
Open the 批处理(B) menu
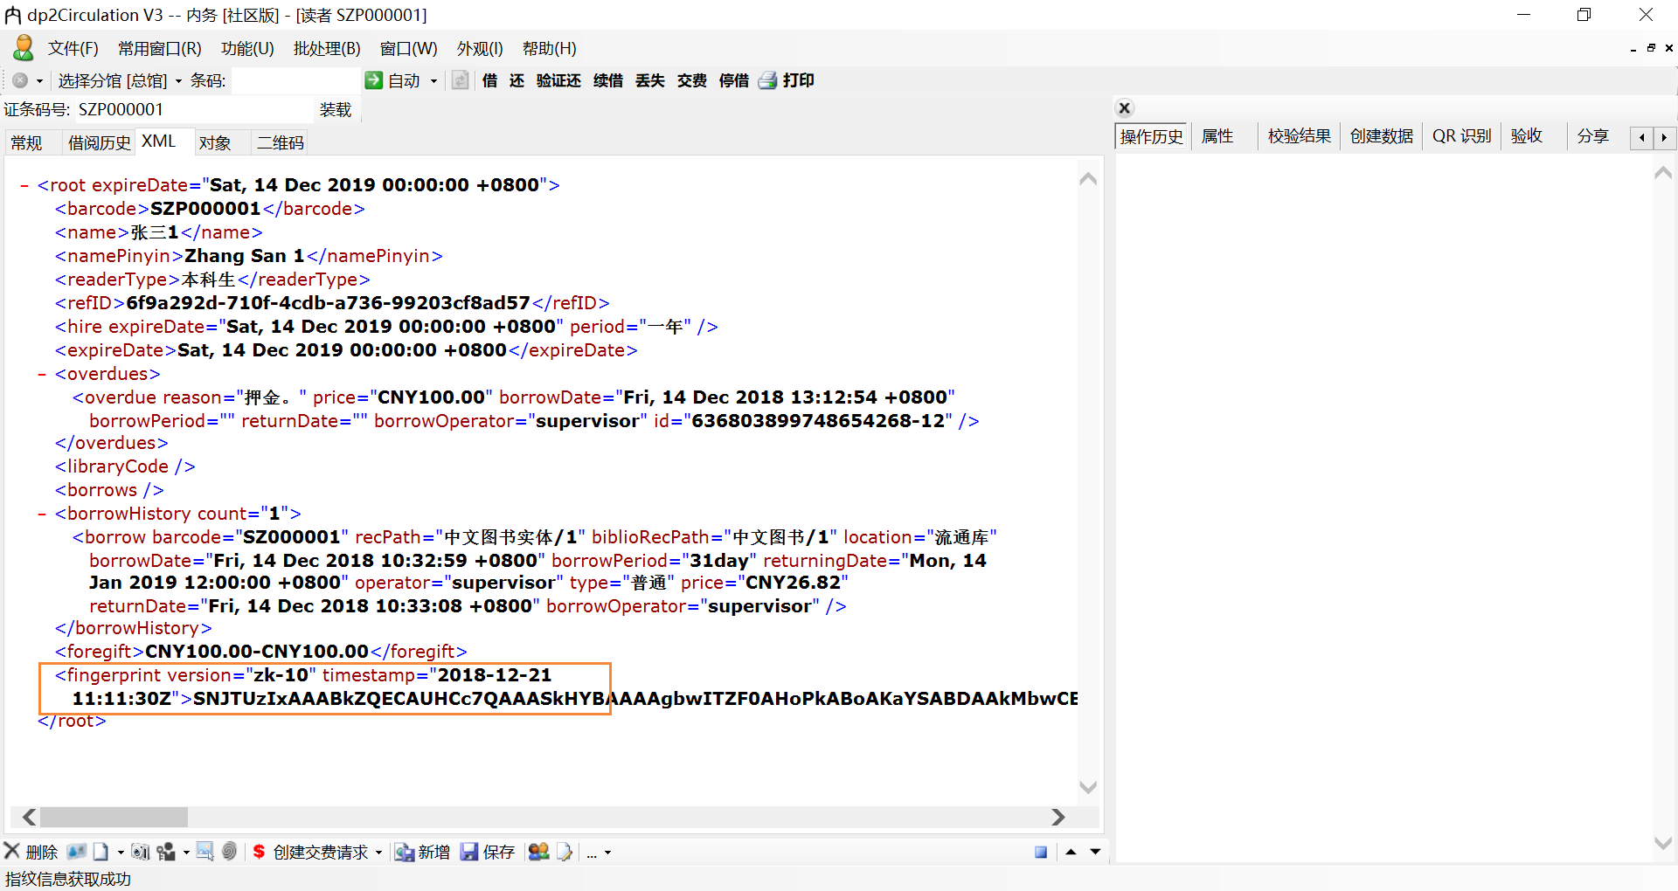(x=327, y=49)
